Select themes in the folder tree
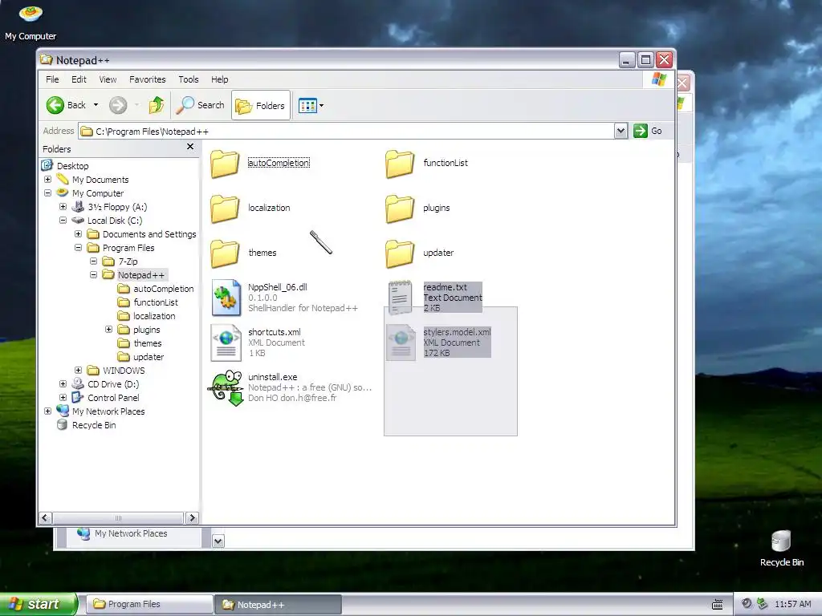The width and height of the screenshot is (822, 616). [148, 343]
